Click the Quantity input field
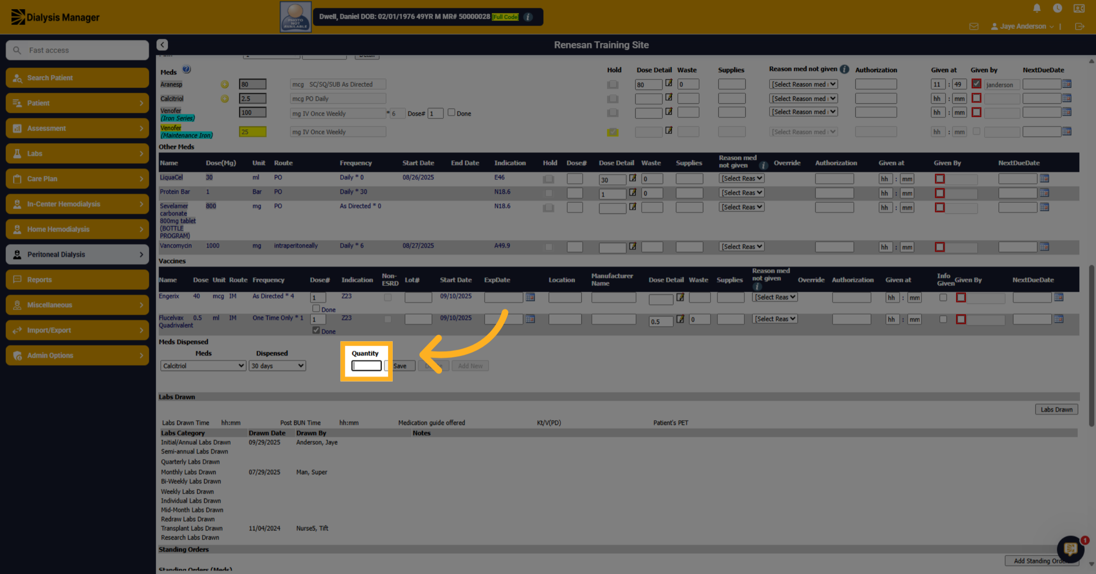This screenshot has height=574, width=1096. pyautogui.click(x=366, y=366)
